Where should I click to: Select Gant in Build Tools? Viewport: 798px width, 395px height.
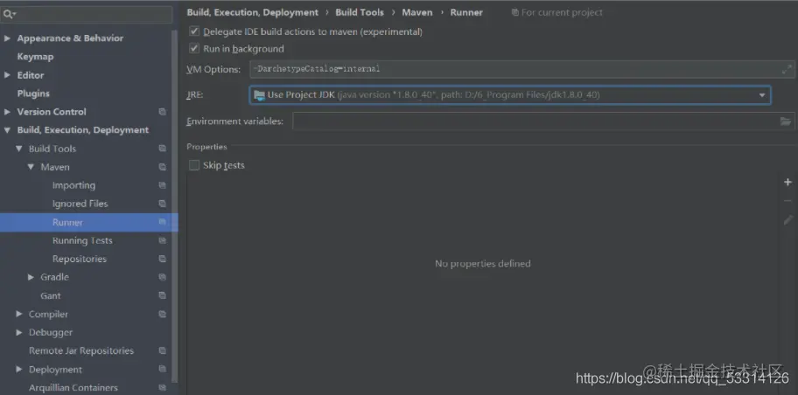[51, 295]
